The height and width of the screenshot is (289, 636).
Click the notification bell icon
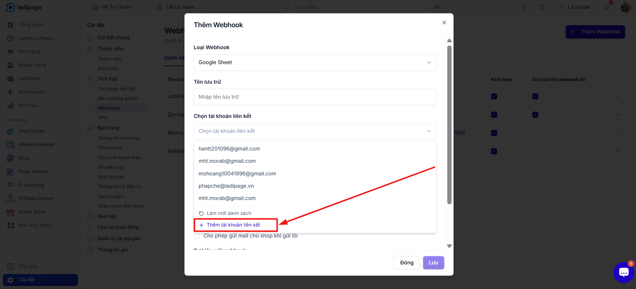click(x=607, y=7)
